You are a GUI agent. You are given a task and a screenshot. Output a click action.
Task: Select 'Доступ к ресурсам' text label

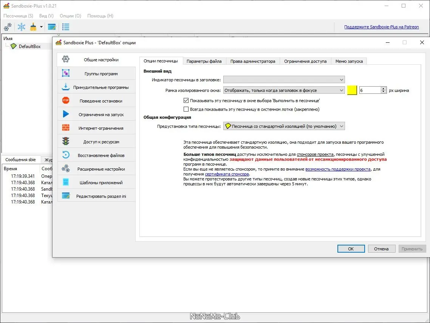(x=101, y=141)
